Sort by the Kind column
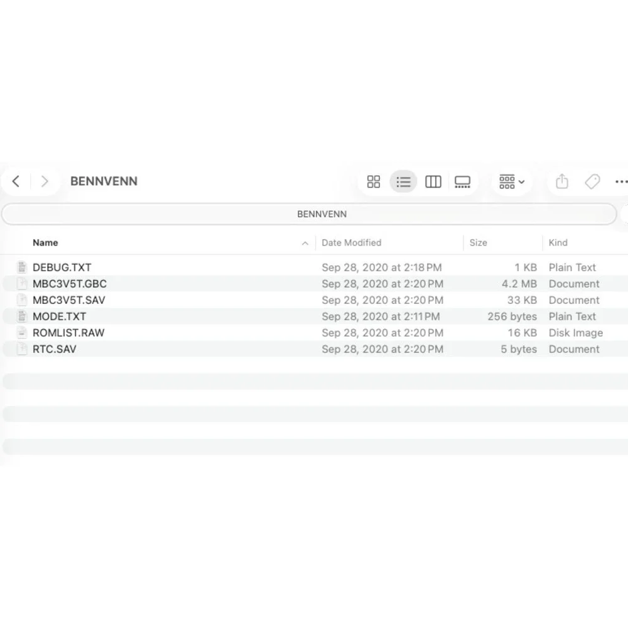Image resolution: width=628 pixels, height=628 pixels. pyautogui.click(x=558, y=242)
